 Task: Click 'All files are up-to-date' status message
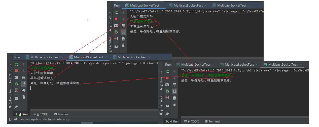click(42, 119)
